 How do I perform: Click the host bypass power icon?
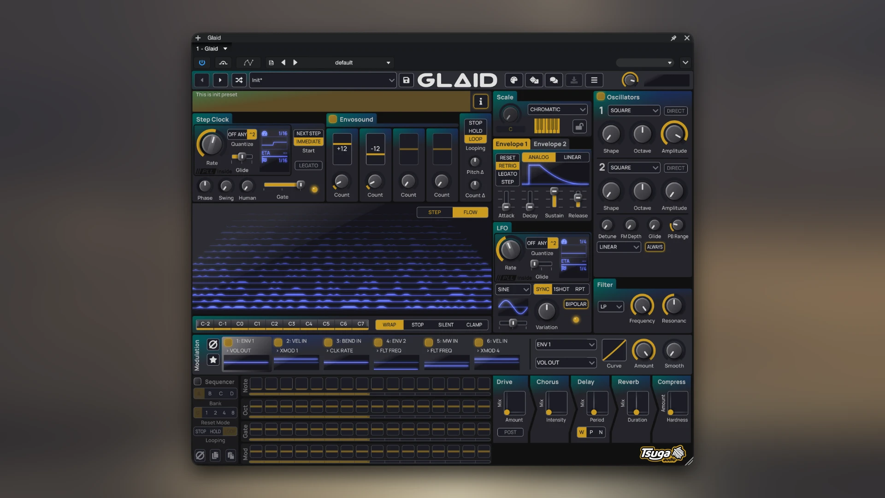202,63
